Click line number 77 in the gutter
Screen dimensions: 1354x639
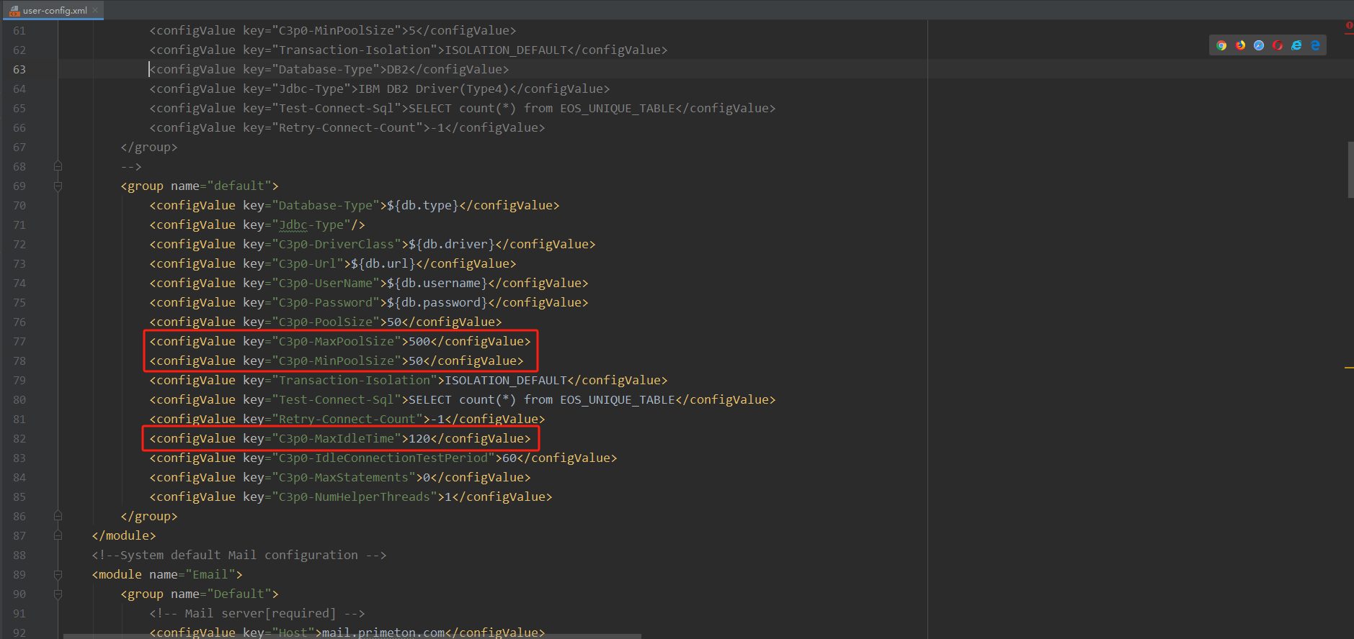19,342
